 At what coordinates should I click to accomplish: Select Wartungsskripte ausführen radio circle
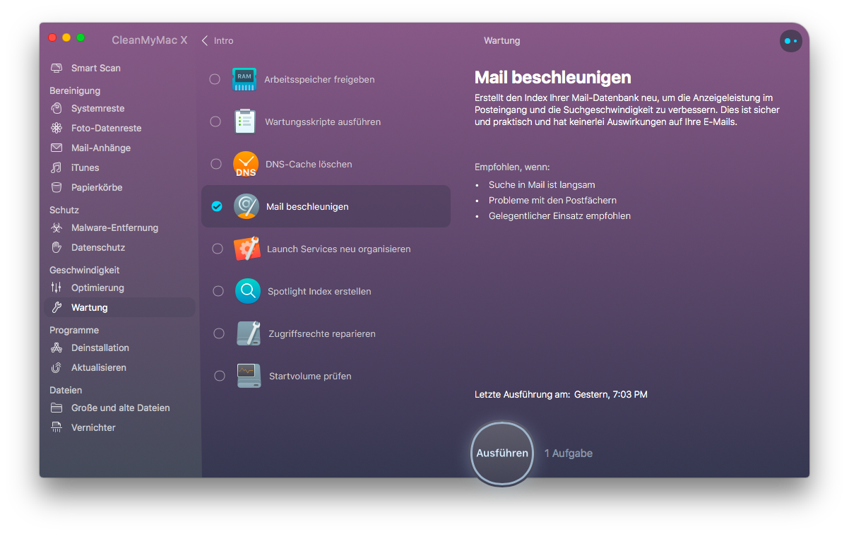pyautogui.click(x=215, y=121)
